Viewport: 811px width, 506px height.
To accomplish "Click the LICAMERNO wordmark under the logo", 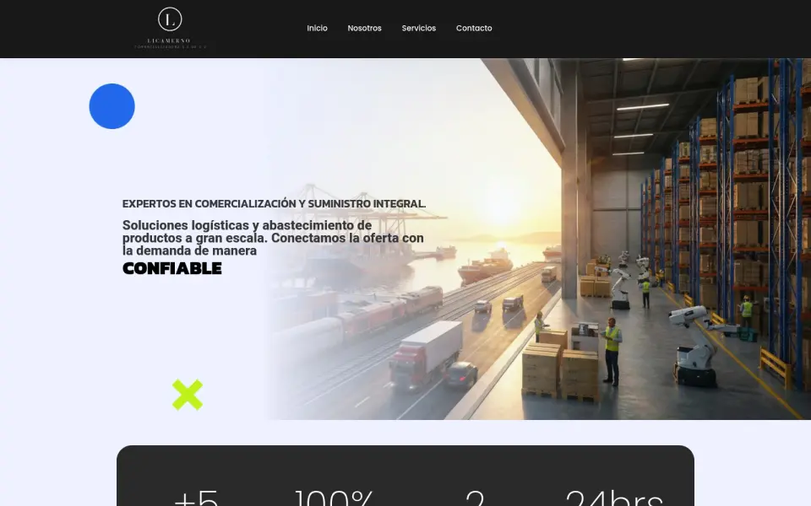I will click(169, 40).
